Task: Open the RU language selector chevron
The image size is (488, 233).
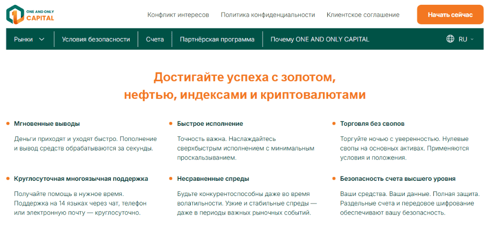Action: 472,39
